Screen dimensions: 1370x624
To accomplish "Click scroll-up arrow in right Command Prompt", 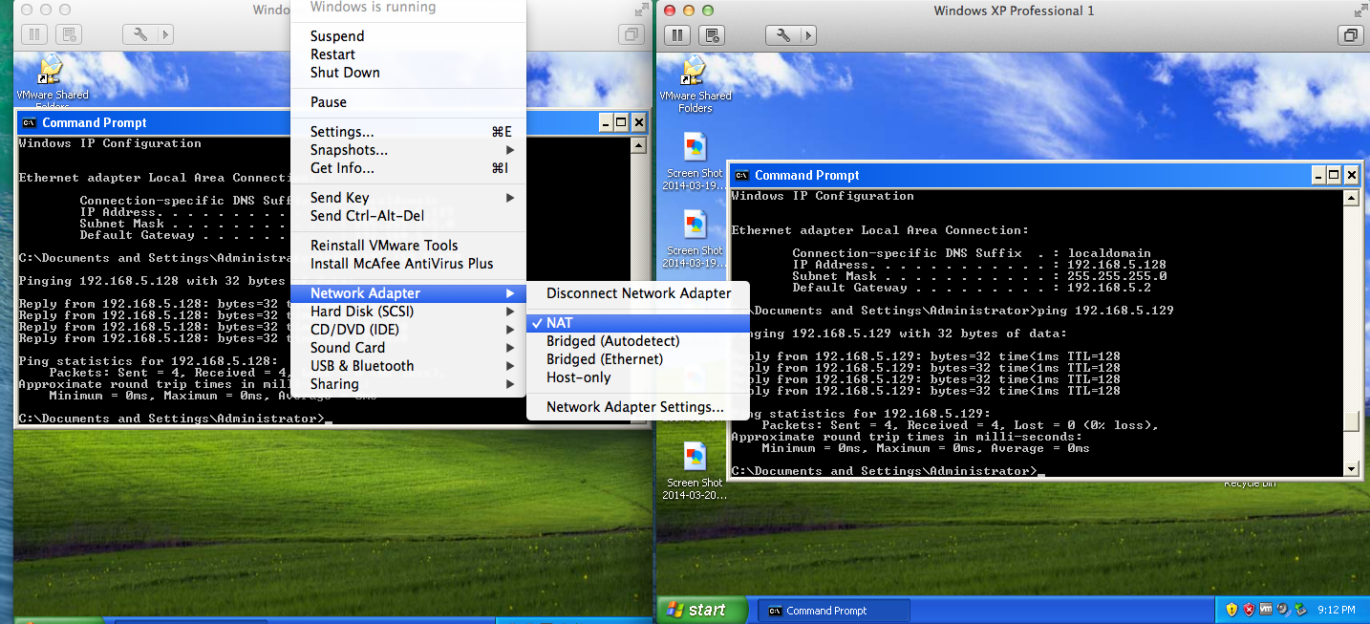I will coord(1351,198).
